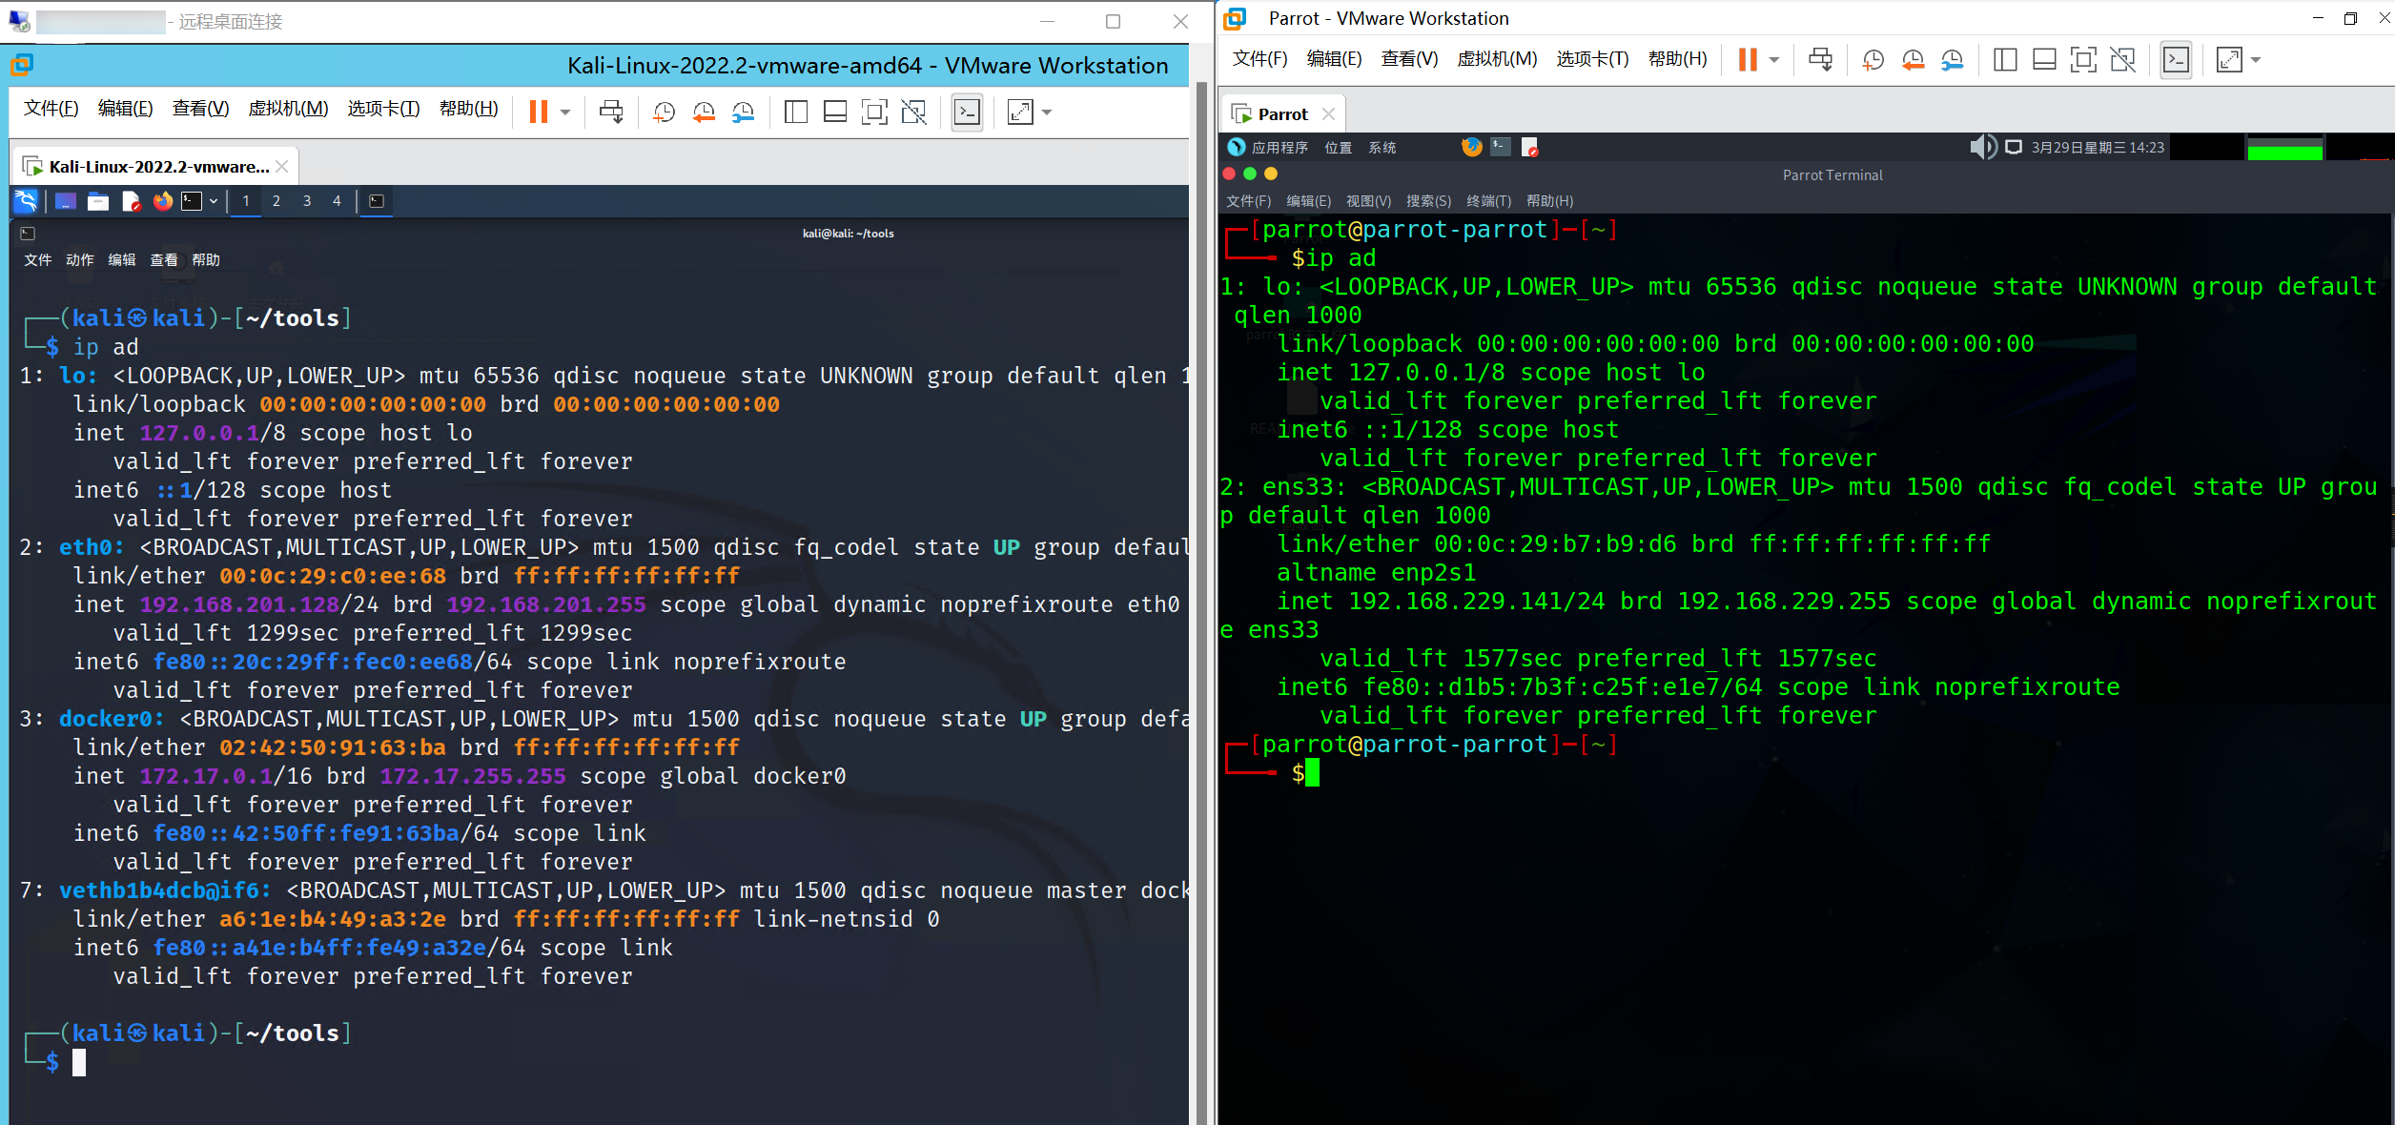Click take snapshot icon in Kali VMware toolbar
Viewport: 2395px width, 1125px height.
[x=665, y=112]
